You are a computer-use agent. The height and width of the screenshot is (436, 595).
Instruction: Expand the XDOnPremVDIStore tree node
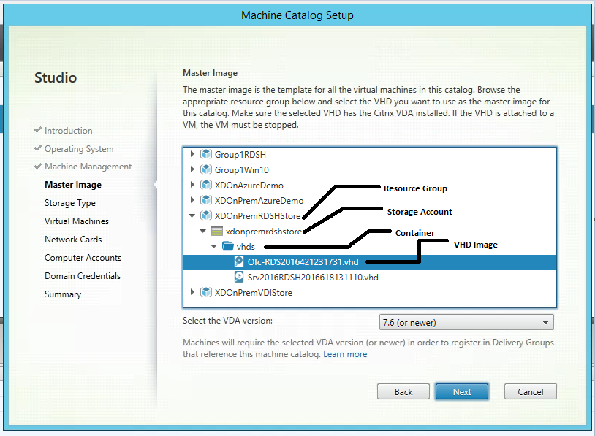tap(193, 292)
